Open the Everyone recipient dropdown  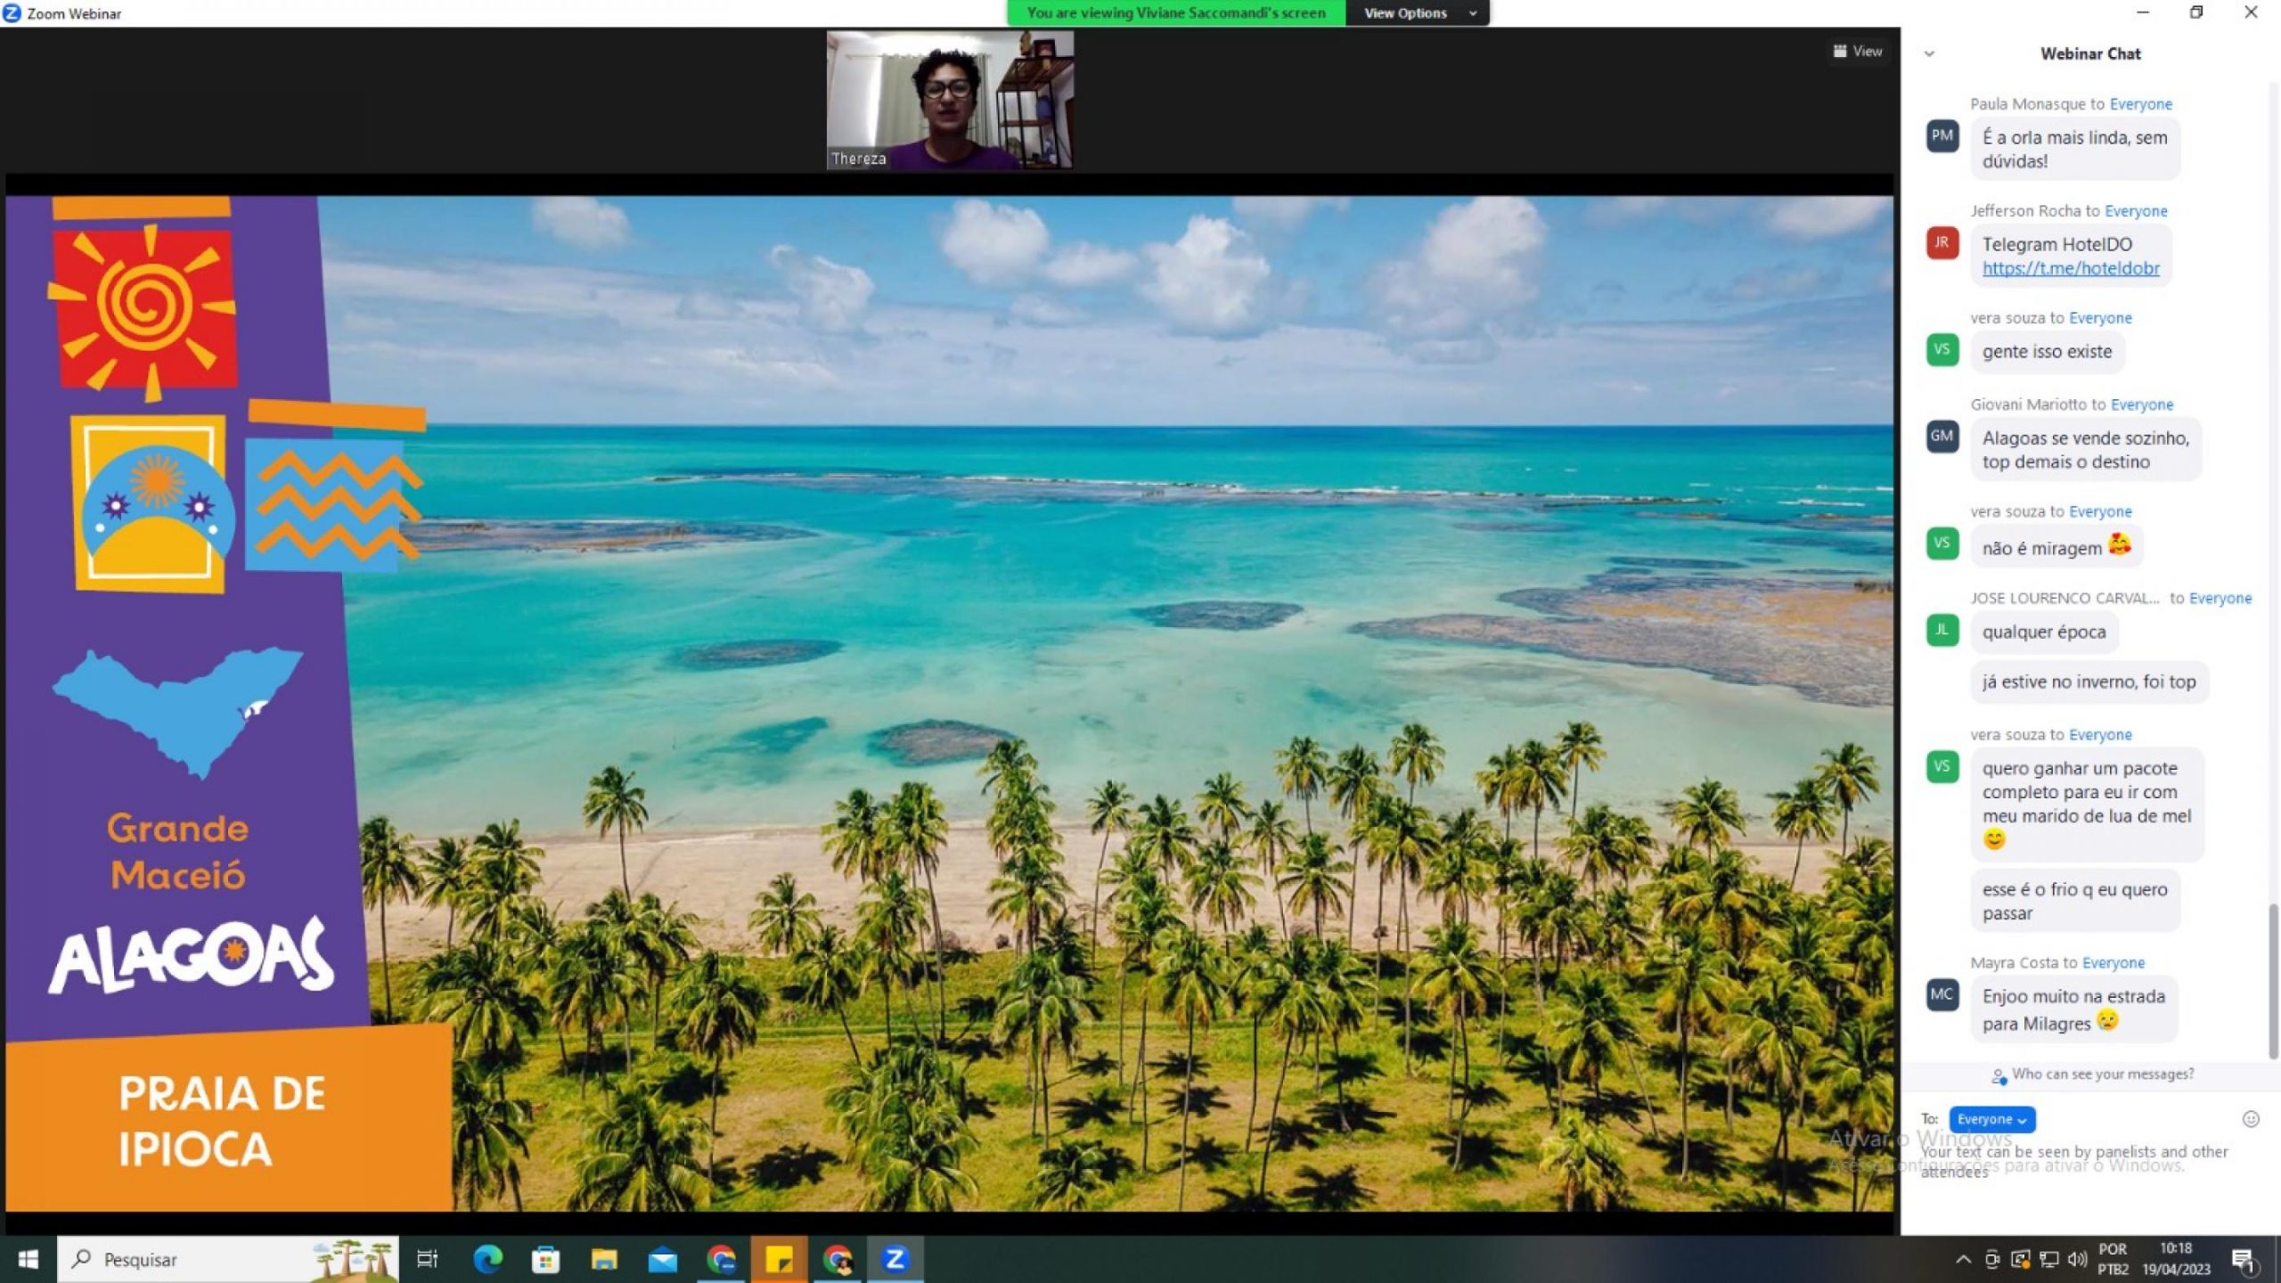[1991, 1119]
